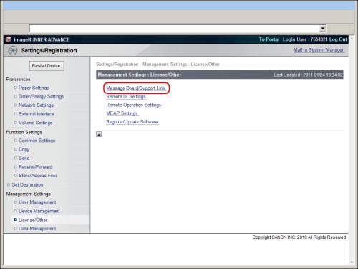Open Mail to System Manager link

(x=319, y=50)
